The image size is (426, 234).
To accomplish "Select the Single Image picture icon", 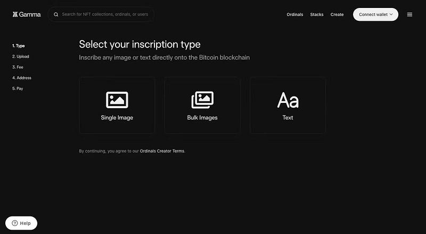I will point(117,100).
